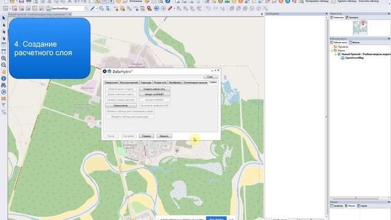The image size is (391, 220).
Task: Open the Калькулятор button
Action: click(121, 106)
